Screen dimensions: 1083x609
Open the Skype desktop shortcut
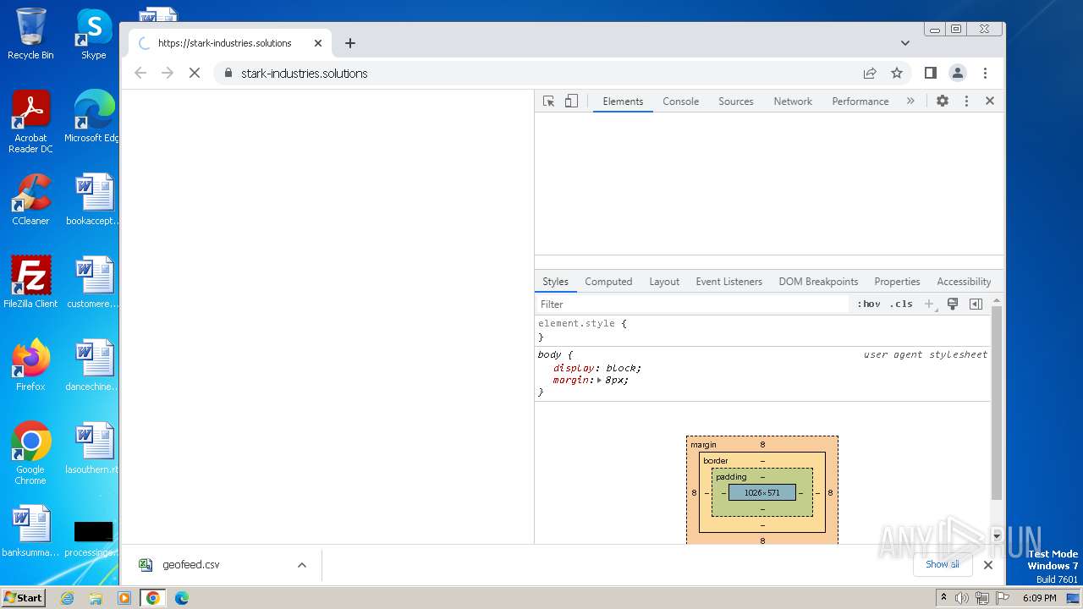click(x=93, y=35)
